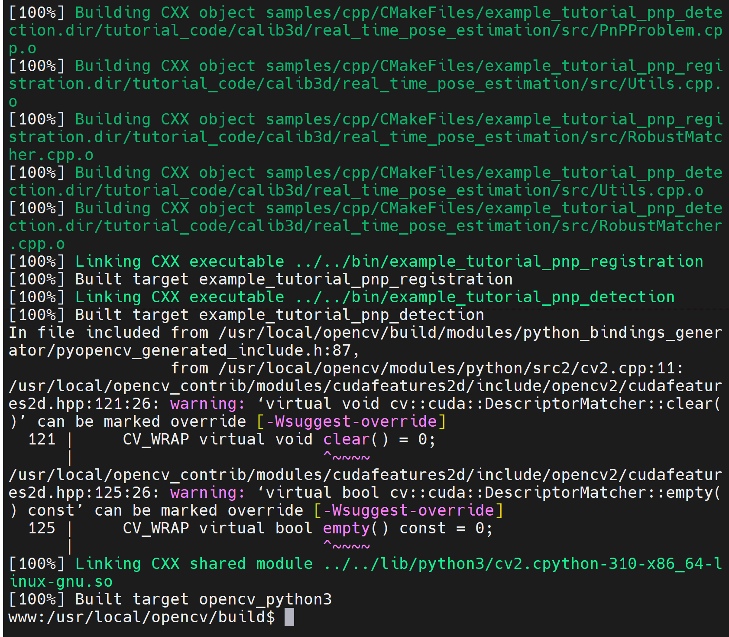Click 'inux-gnu.so' wrapped line text

point(61,581)
